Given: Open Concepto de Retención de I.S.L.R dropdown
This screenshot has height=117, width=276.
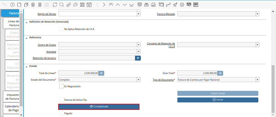Looking at the screenshot, I should click(257, 45).
